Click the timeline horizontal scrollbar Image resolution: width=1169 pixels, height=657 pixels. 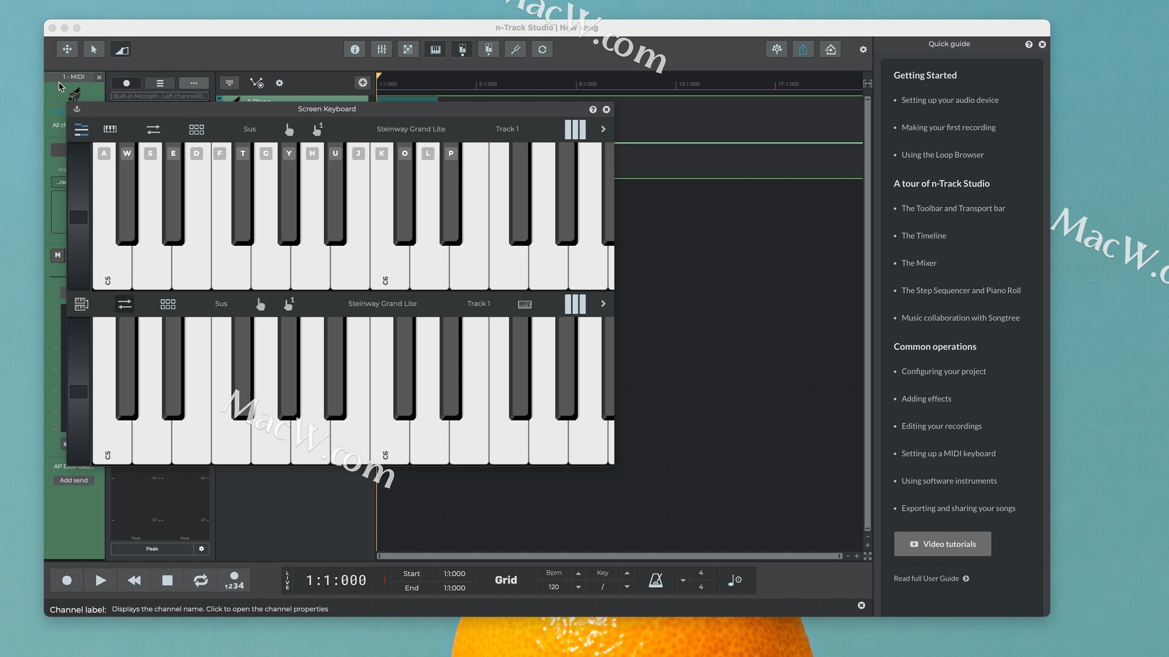[x=609, y=556]
